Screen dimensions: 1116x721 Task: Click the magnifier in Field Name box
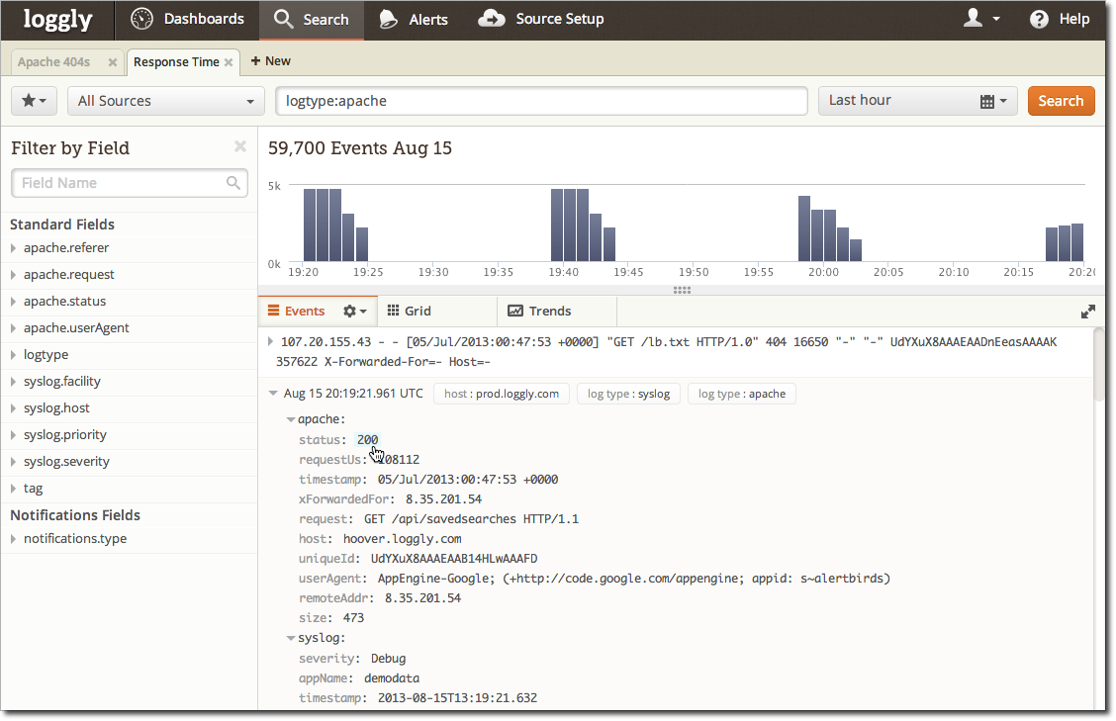tap(233, 183)
